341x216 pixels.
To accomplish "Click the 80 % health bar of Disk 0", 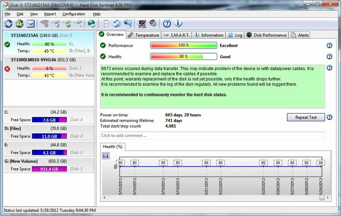I will pyautogui.click(x=49, y=44).
